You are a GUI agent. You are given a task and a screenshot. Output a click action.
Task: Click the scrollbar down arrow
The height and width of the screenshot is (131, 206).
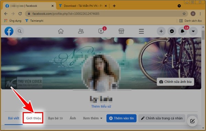(203, 128)
